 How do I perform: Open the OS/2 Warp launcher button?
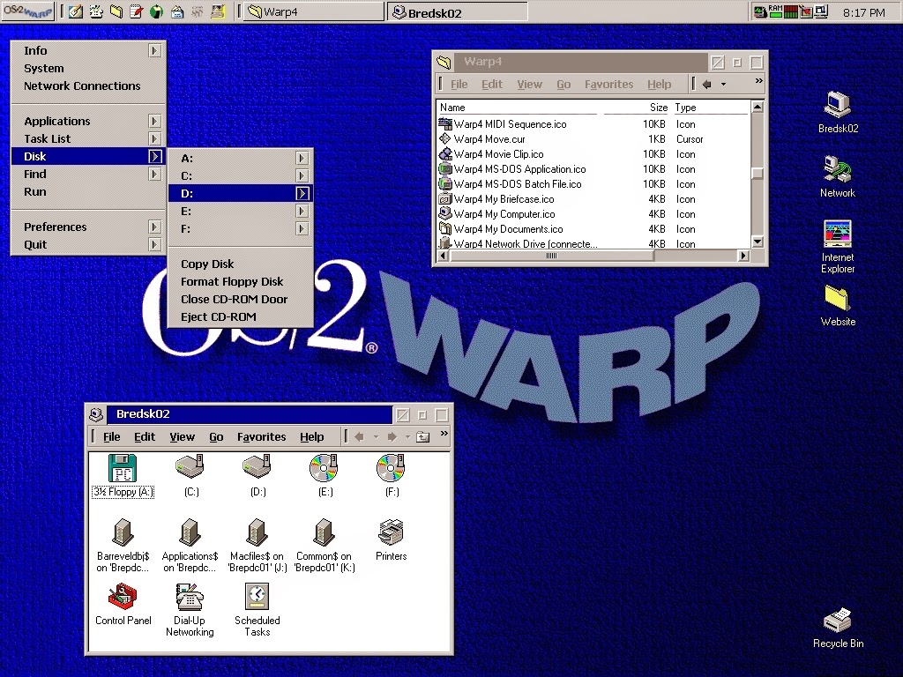28,12
